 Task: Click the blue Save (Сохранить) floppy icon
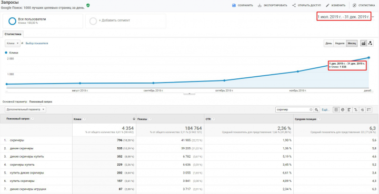[234, 5]
